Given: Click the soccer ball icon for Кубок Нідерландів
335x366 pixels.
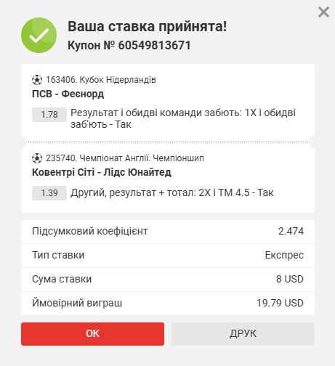Looking at the screenshot, I should tap(37, 80).
